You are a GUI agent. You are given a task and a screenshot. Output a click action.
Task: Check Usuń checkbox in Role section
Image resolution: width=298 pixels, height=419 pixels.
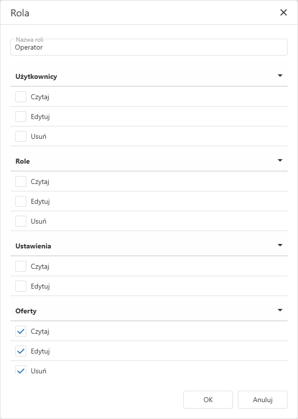click(21, 221)
